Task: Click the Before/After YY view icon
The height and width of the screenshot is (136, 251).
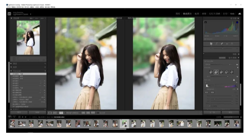Action: [x=61, y=113]
